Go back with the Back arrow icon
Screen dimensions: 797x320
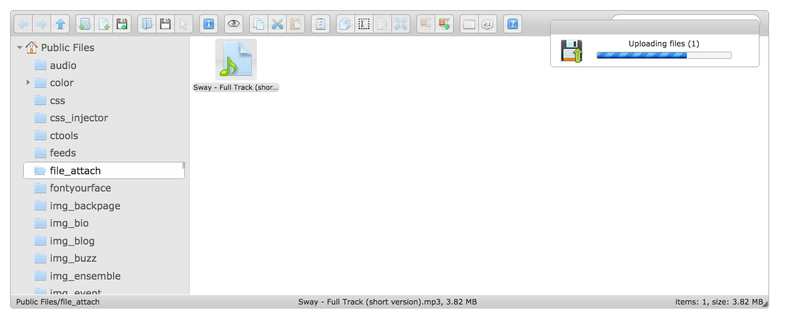coord(24,24)
